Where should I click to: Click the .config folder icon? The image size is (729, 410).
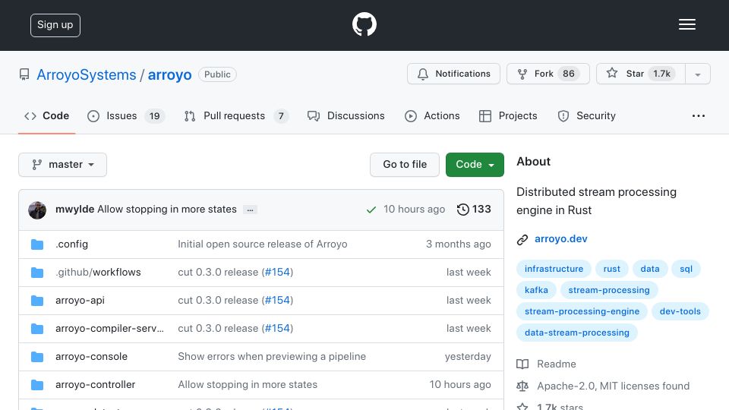pos(37,244)
